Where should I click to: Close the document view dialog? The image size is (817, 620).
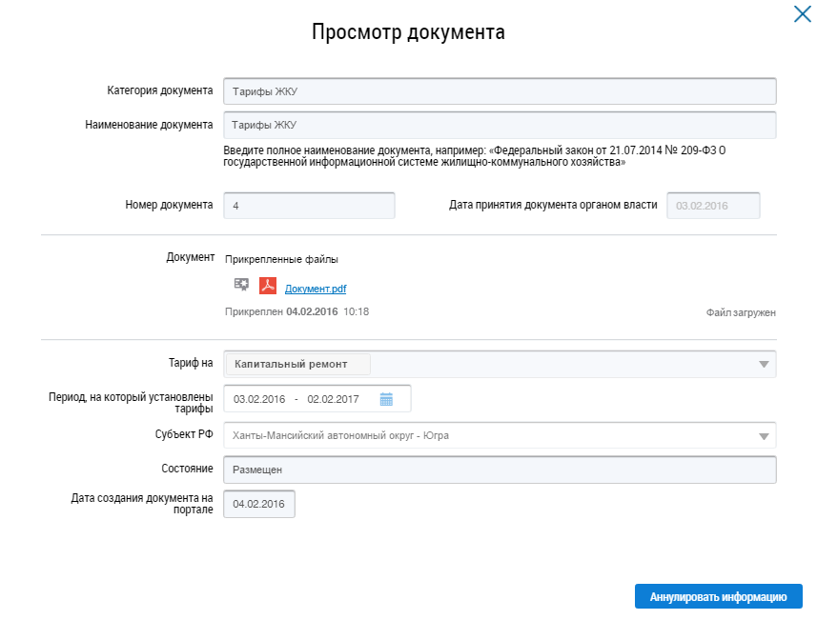pyautogui.click(x=802, y=13)
